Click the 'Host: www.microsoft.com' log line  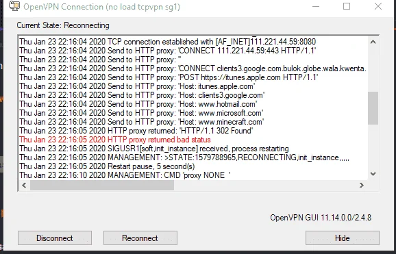[141, 113]
